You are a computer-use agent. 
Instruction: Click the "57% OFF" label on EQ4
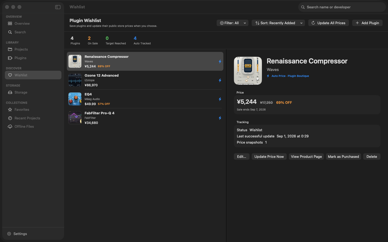104,104
